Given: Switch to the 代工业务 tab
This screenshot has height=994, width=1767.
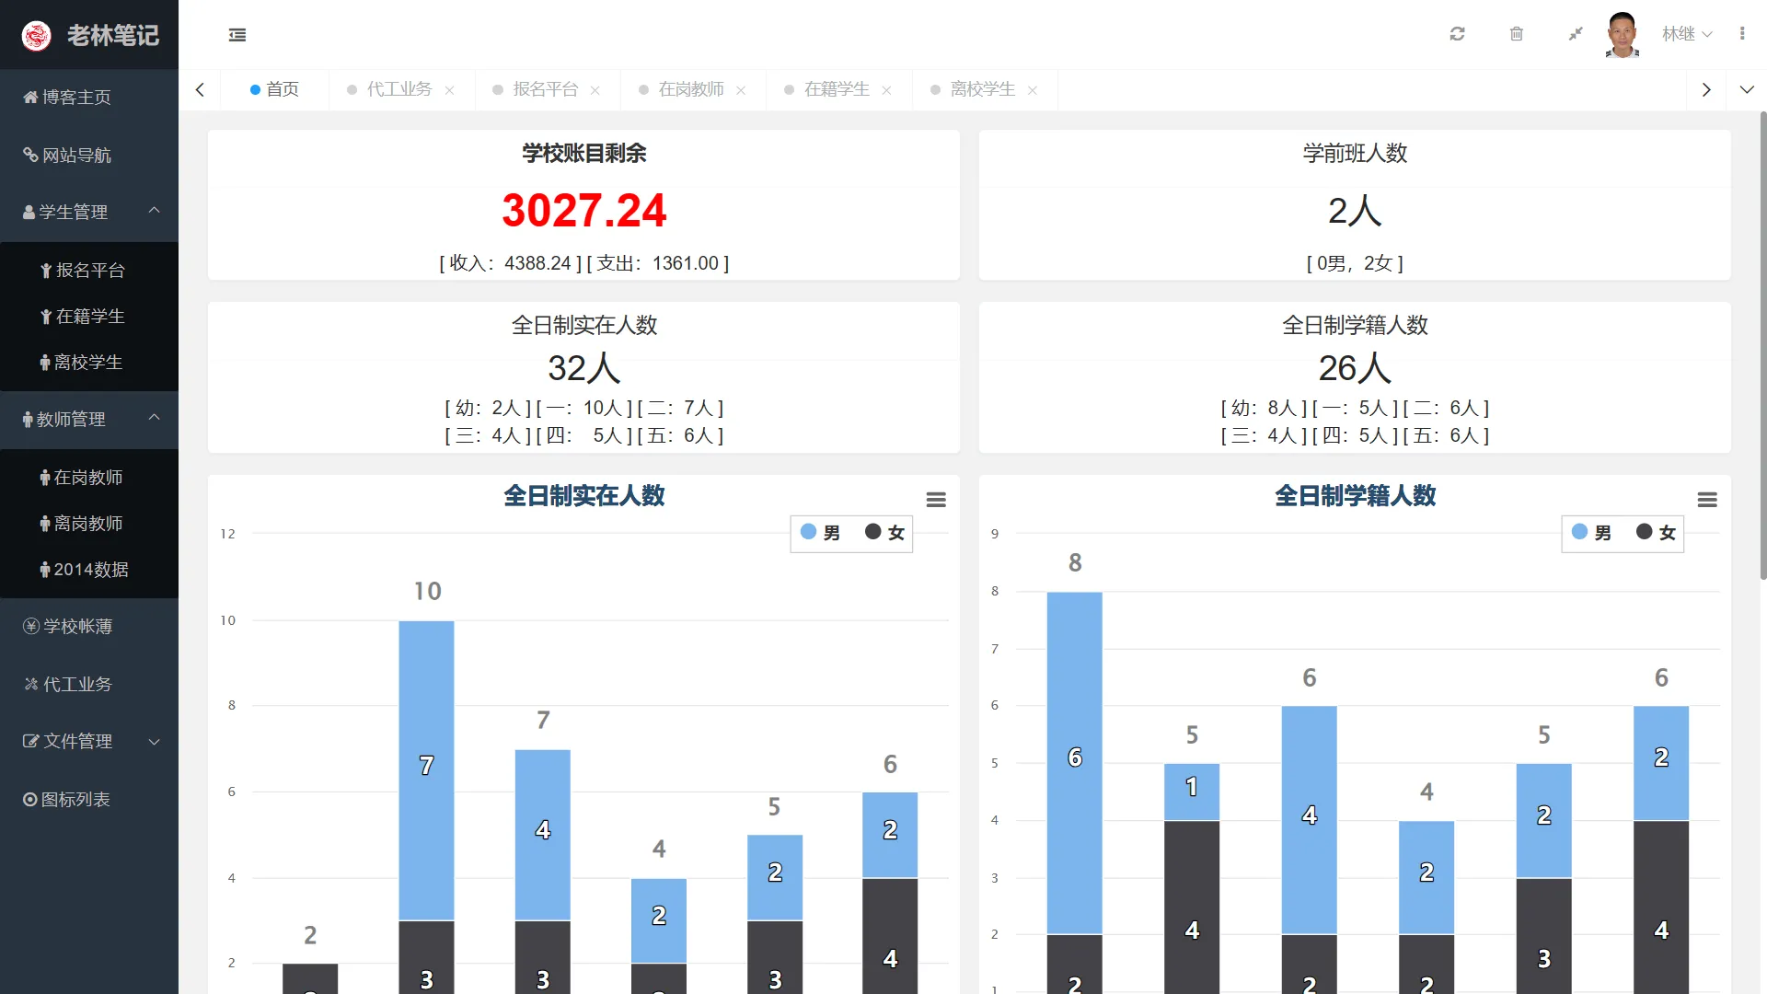Looking at the screenshot, I should pos(398,89).
